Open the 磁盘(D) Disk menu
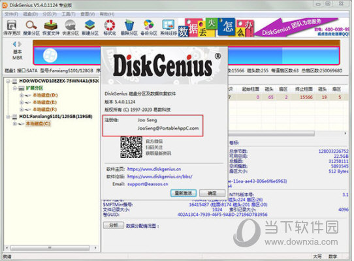The width and height of the screenshot is (354, 261). click(x=31, y=14)
